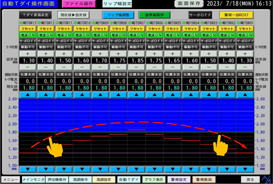This screenshot has height=184, width=273.
Task: Click the blue logo icon by 戻る
Action: (266, 179)
